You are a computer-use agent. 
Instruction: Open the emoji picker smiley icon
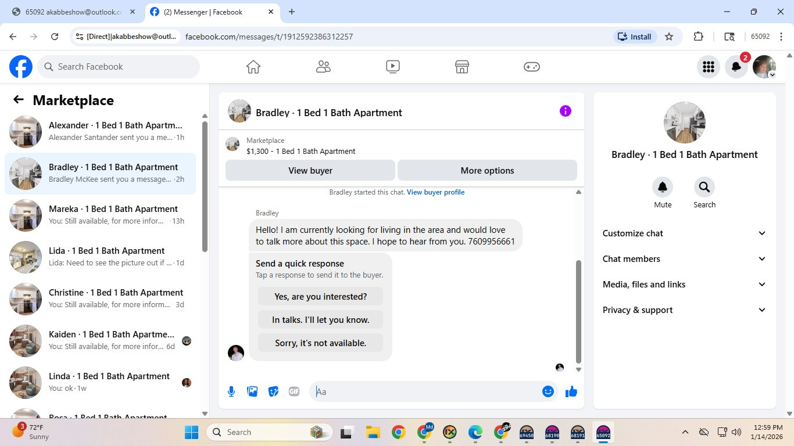[x=548, y=391]
